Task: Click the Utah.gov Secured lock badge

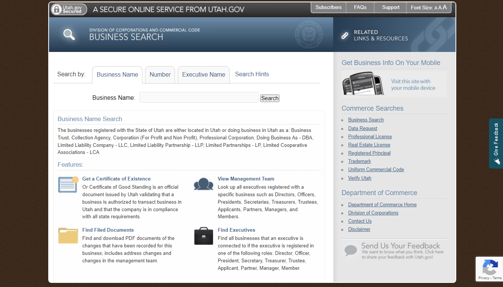Action: pos(69,9)
